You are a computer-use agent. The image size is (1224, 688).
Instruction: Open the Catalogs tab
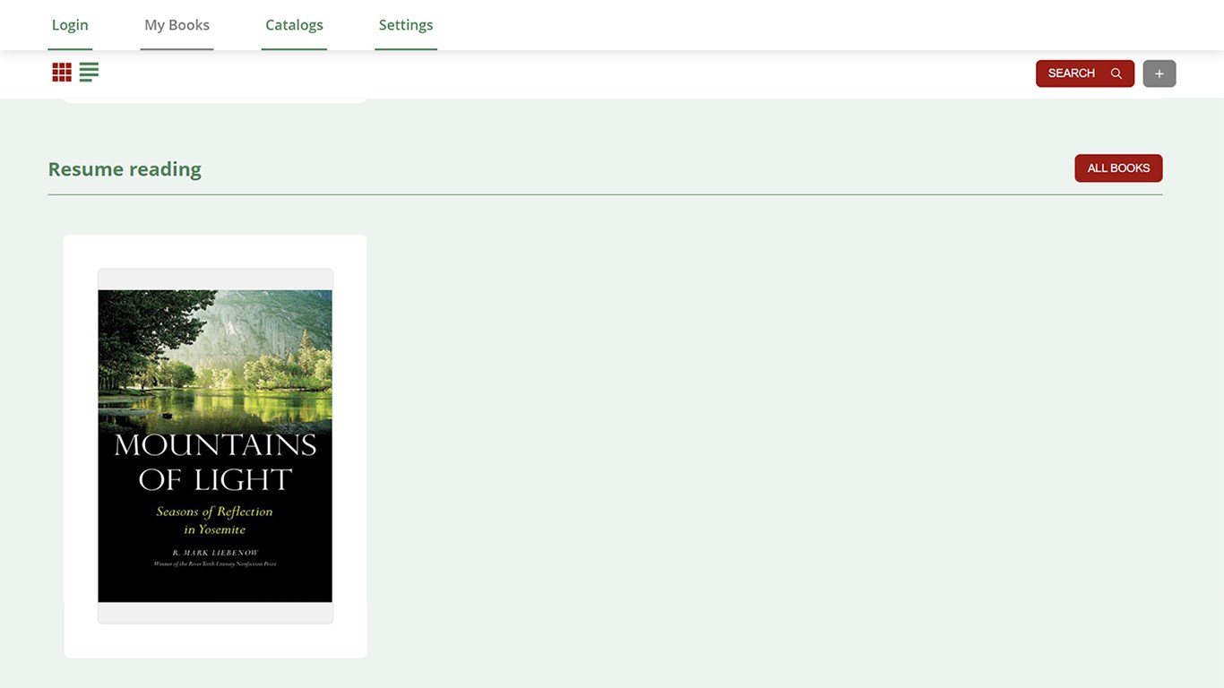(294, 25)
